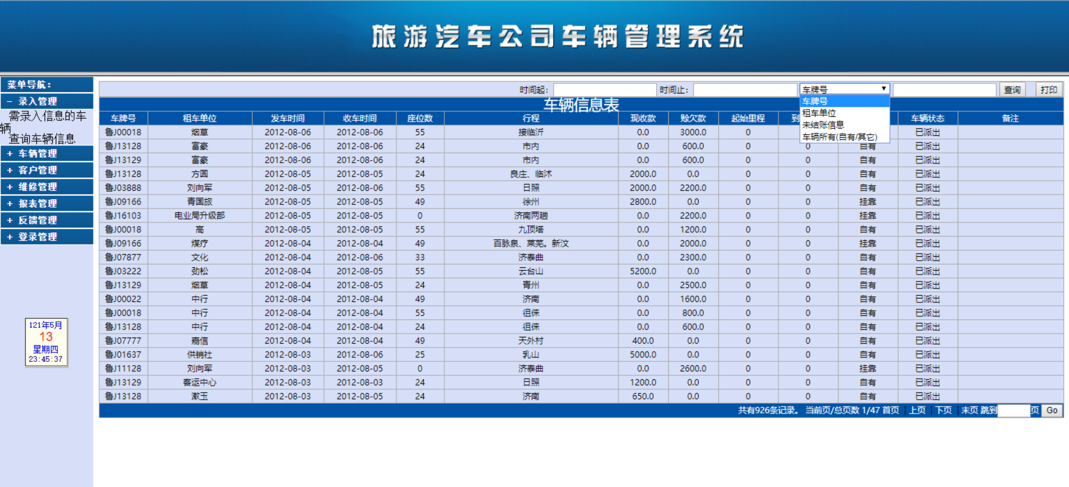Open 查询车辆信息 link in sidebar
1069x487 pixels.
coord(42,138)
